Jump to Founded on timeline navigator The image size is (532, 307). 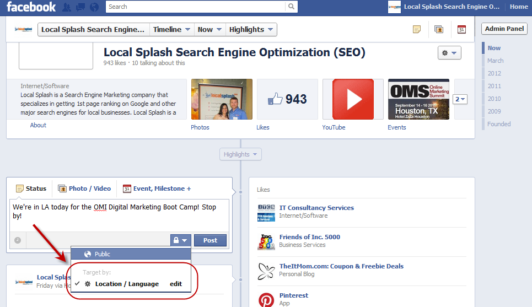tap(499, 124)
